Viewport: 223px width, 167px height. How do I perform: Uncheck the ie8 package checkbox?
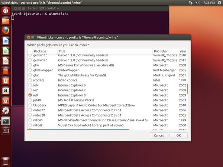[30, 95]
